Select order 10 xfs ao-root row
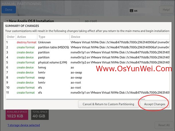 point(87,88)
